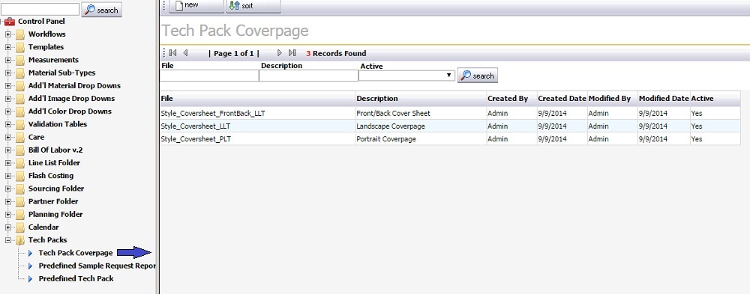Image resolution: width=750 pixels, height=294 pixels.
Task: Collapse the Tech Packs tree node
Action: (x=8, y=241)
